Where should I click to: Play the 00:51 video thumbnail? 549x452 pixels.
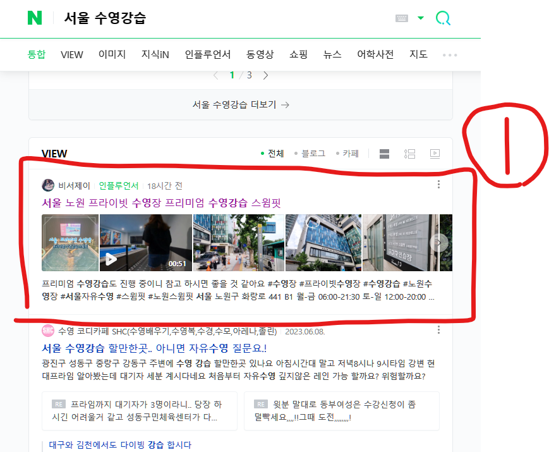pyautogui.click(x=146, y=243)
